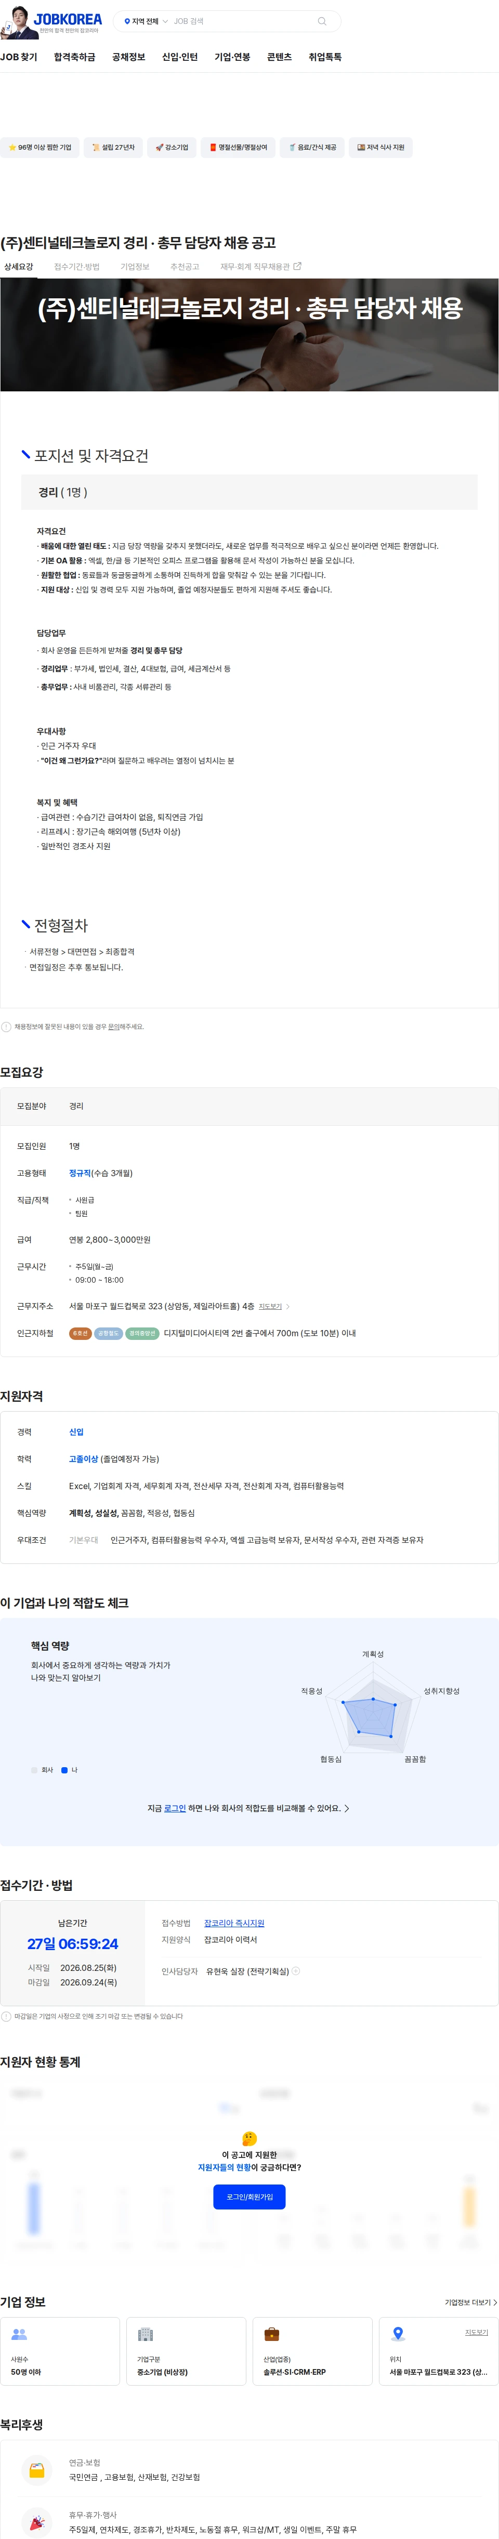Open the 합격축하금 menu
499x2539 pixels.
point(75,57)
